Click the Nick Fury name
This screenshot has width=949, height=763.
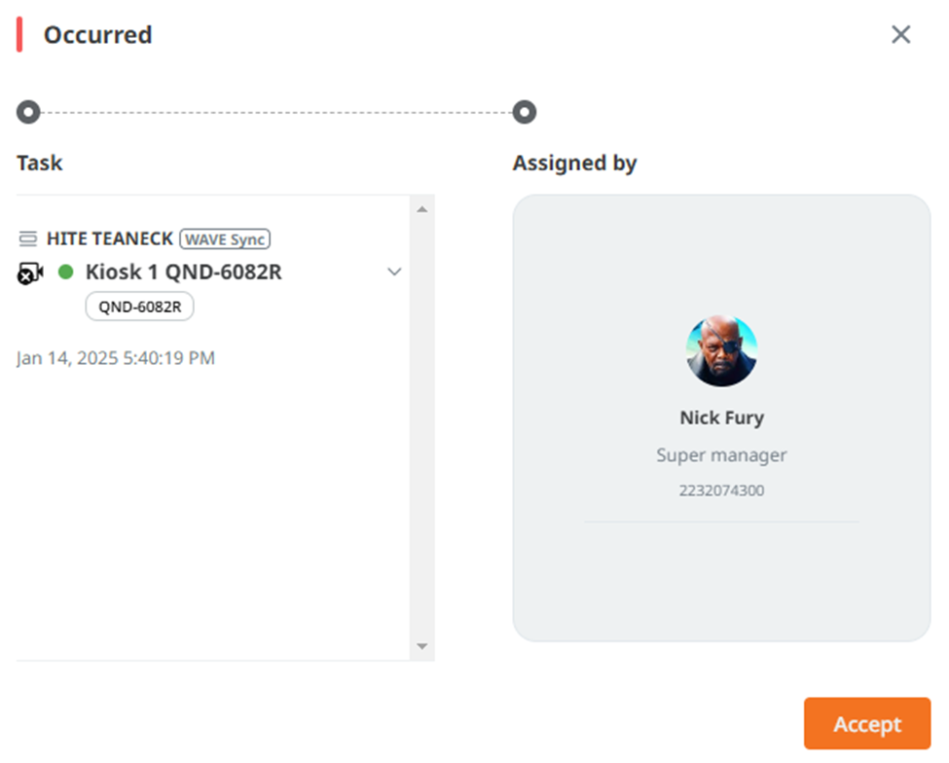721,418
